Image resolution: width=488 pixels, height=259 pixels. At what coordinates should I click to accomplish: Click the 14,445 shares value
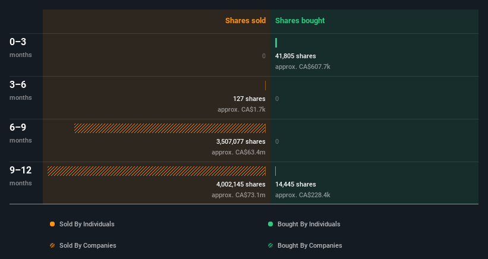(295, 184)
